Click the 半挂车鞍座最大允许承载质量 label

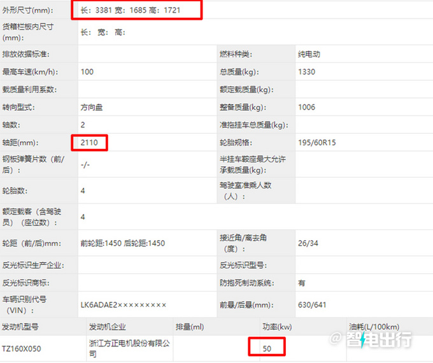point(253,164)
